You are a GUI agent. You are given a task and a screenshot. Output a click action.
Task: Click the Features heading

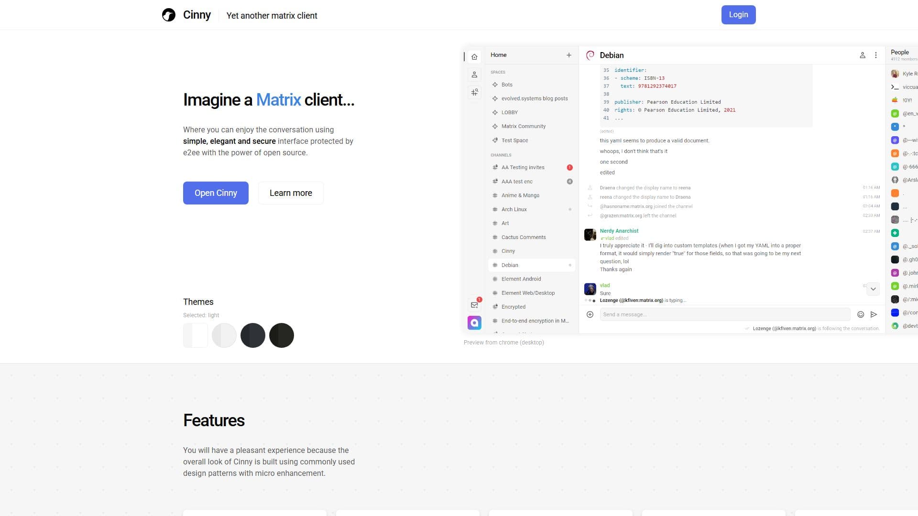click(214, 420)
